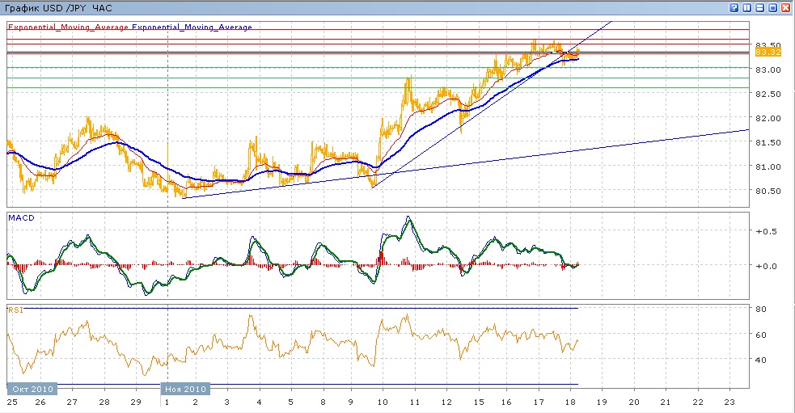Screen dimensions: 795x413
Task: Click date 10 on the time axis
Action: (x=382, y=401)
